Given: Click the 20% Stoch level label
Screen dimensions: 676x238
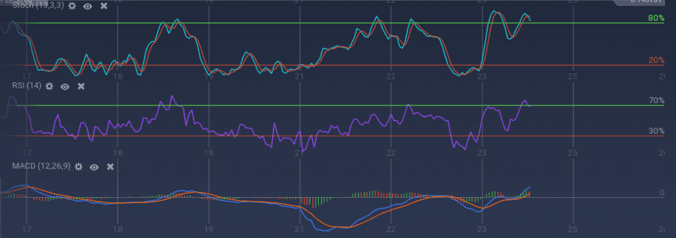Looking at the screenshot, I should 656,60.
